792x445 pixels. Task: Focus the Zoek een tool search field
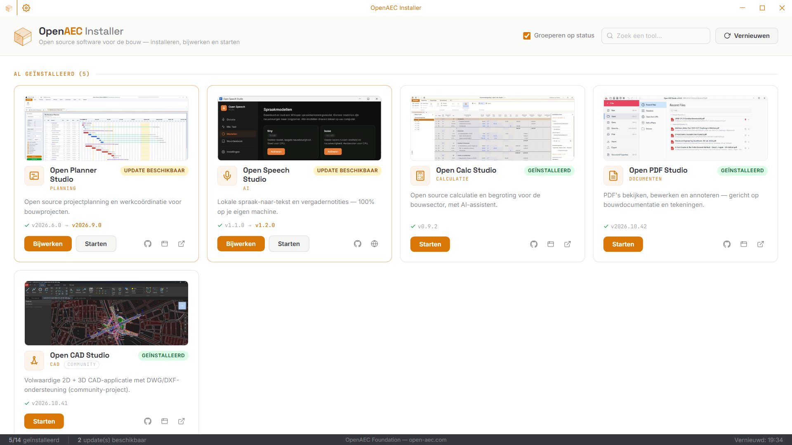coord(655,36)
